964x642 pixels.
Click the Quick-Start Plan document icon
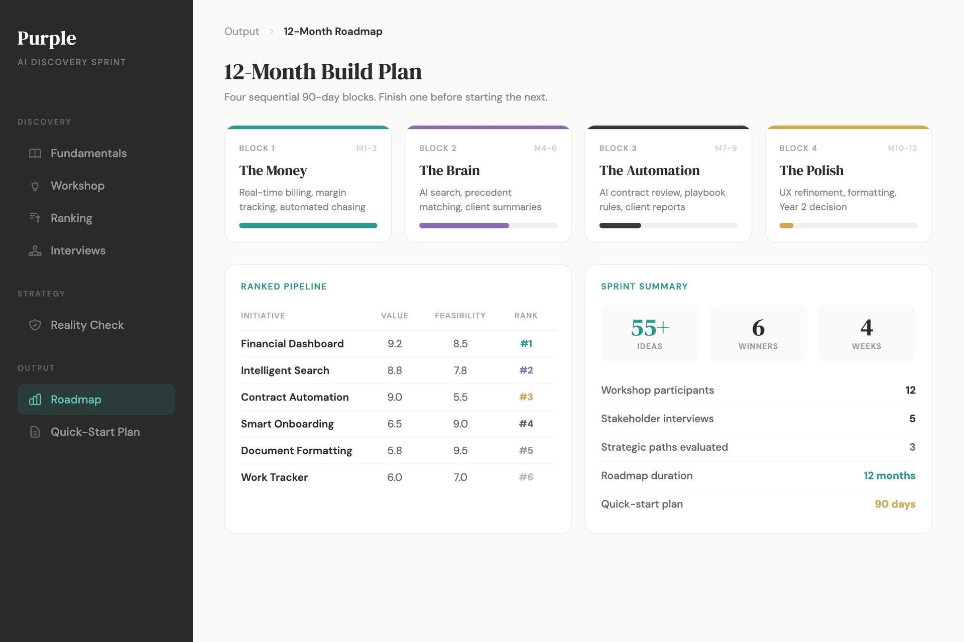point(35,432)
